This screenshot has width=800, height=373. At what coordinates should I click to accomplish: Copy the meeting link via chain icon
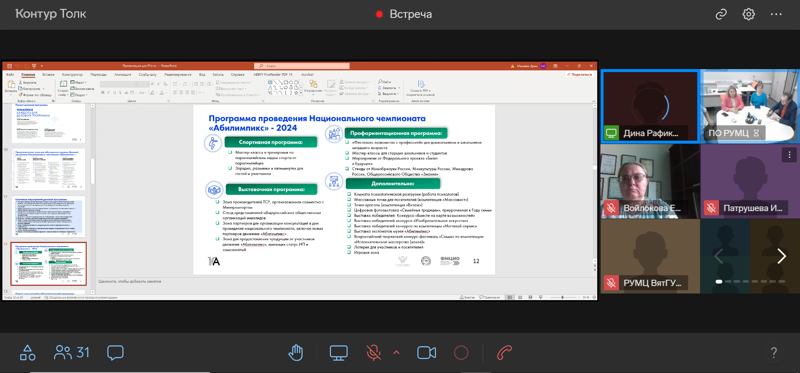pyautogui.click(x=721, y=14)
